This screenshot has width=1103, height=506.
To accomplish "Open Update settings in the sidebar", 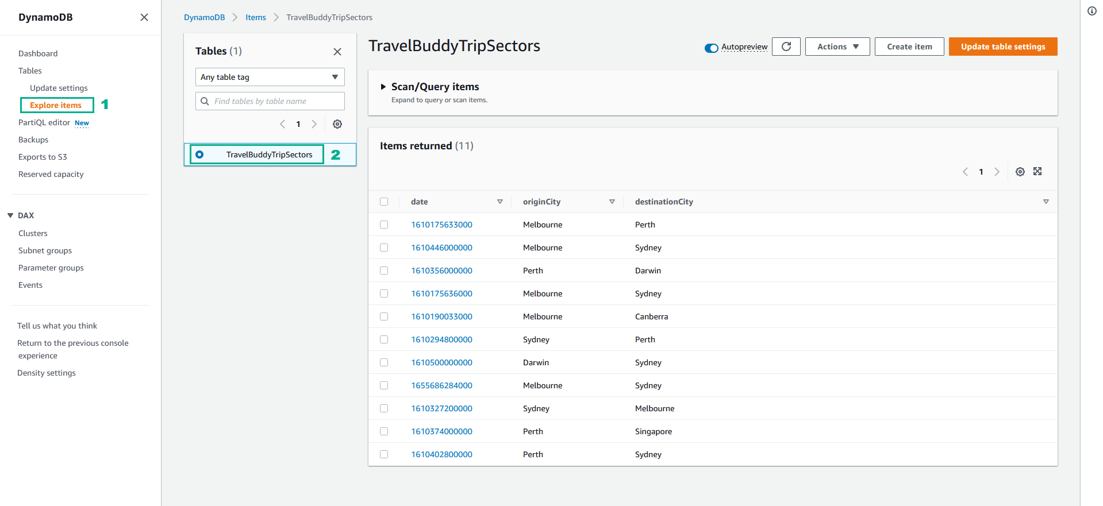I will (x=59, y=88).
